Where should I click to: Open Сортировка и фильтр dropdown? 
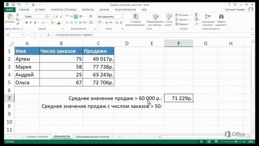[208, 20]
